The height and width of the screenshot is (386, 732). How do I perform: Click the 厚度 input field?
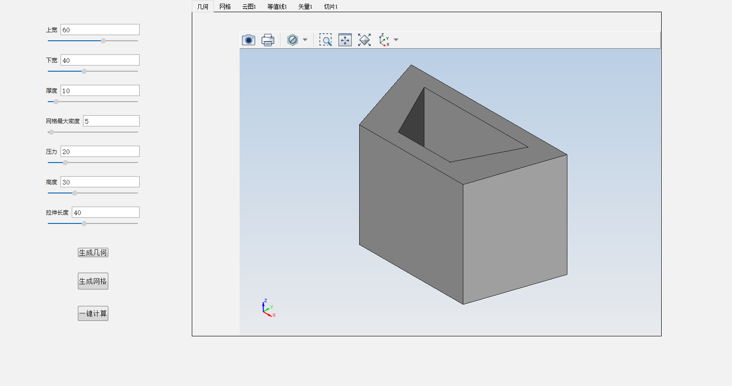(x=100, y=90)
